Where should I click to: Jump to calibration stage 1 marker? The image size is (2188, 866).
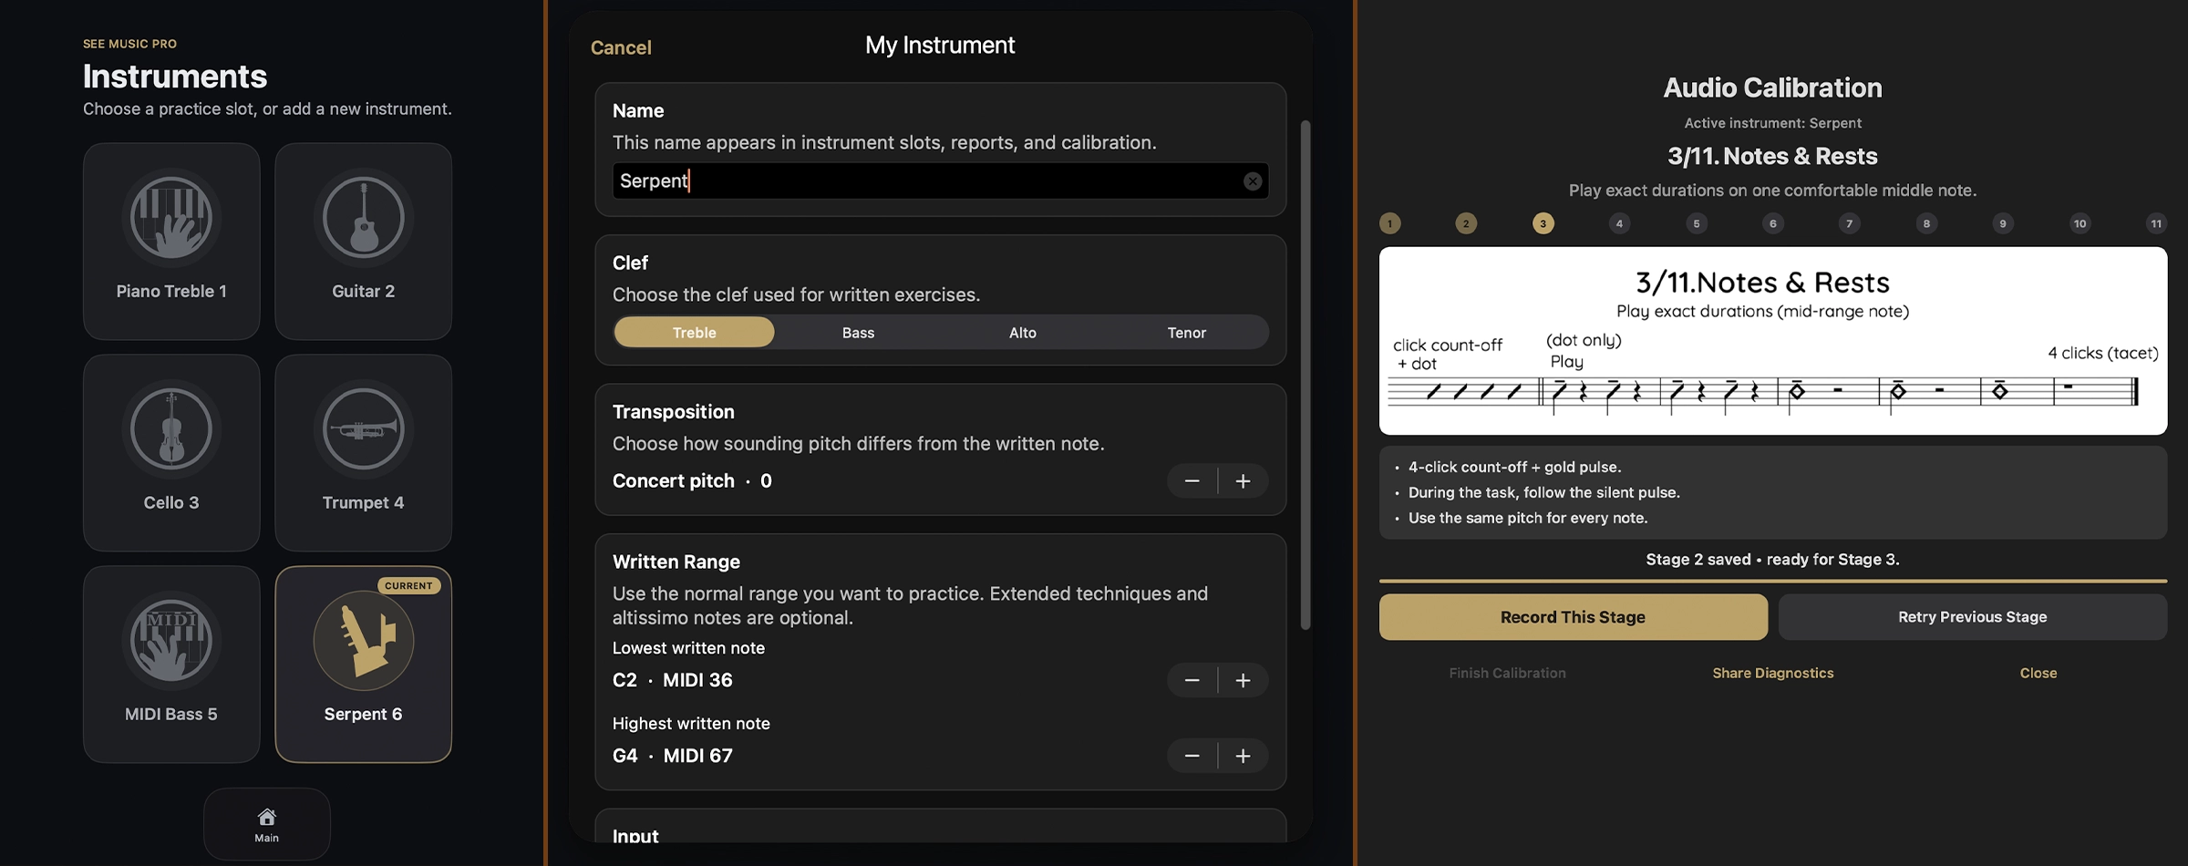point(1389,223)
